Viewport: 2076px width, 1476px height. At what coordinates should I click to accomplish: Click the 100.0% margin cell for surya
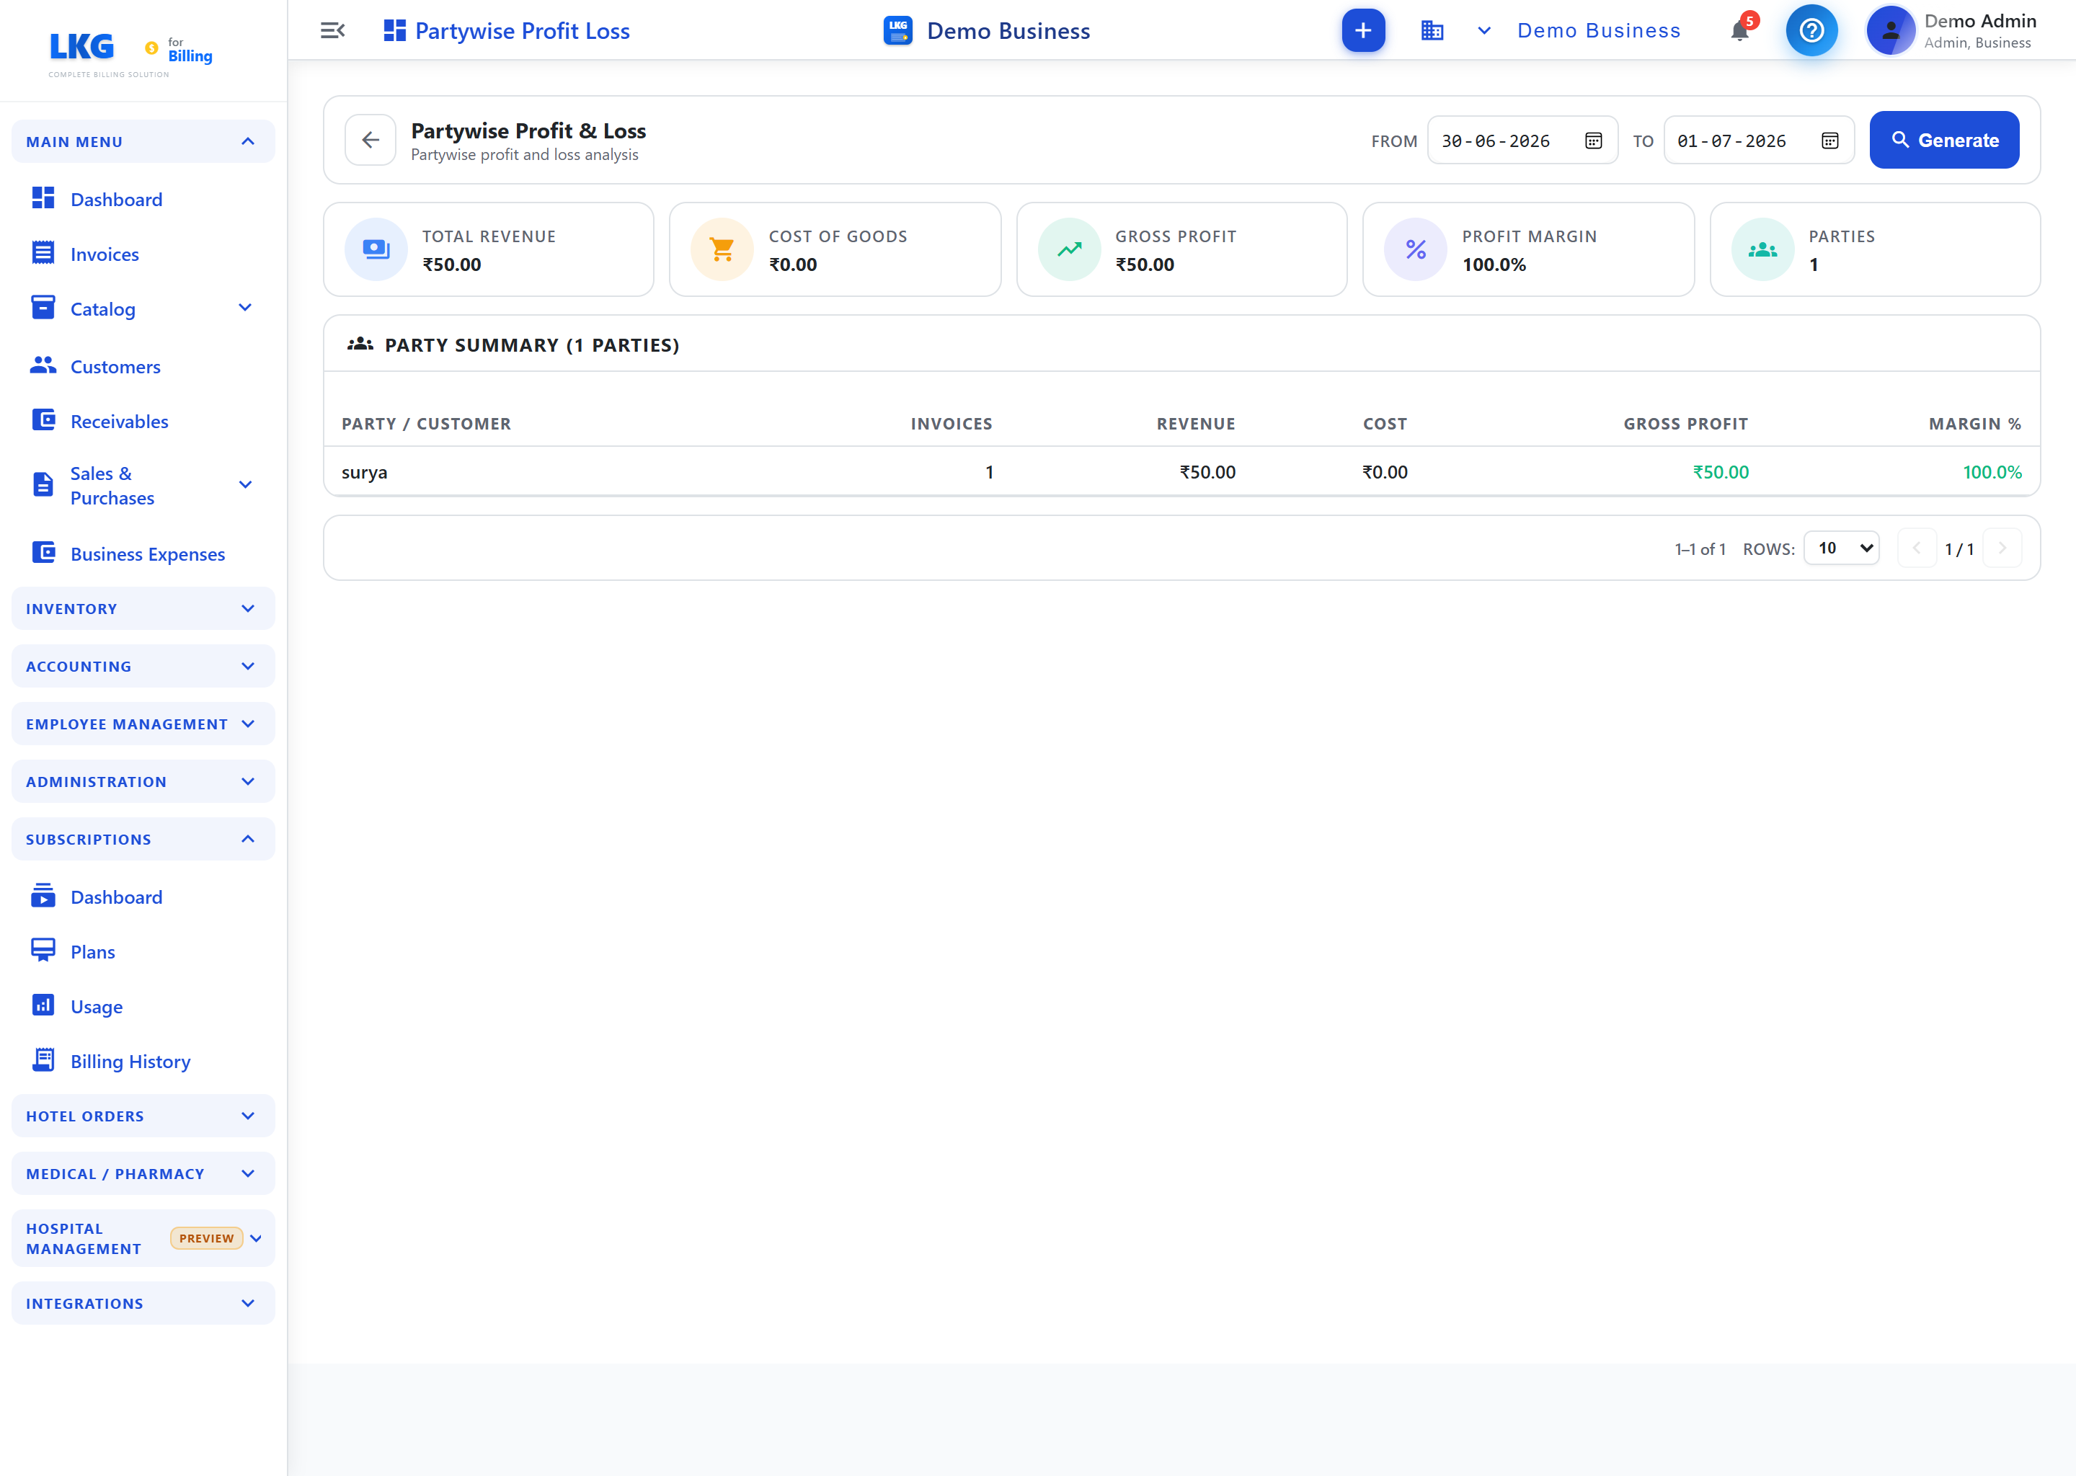[x=1992, y=472]
